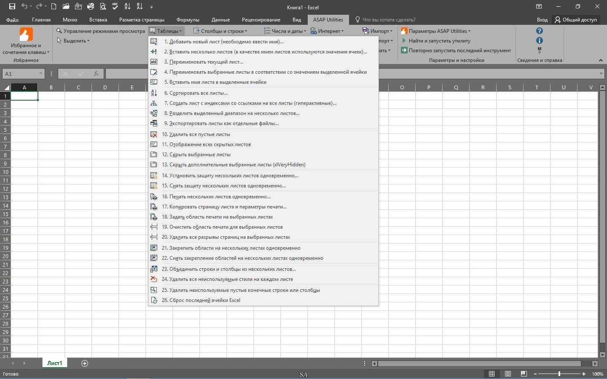Click the horizontal scrollbar right arrow
The width and height of the screenshot is (607, 379).
coord(595,363)
